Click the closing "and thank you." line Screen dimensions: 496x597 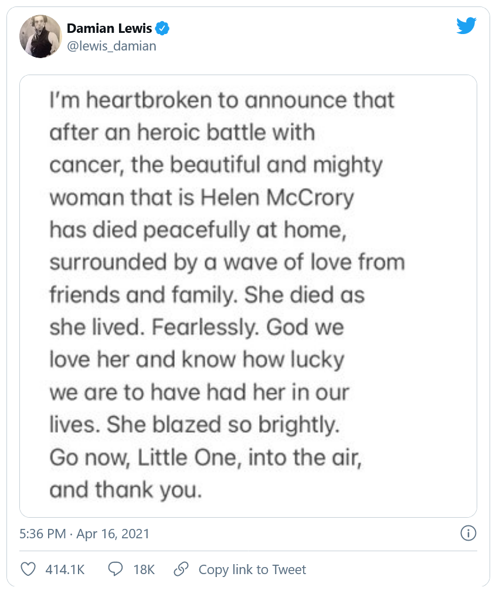pyautogui.click(x=126, y=490)
